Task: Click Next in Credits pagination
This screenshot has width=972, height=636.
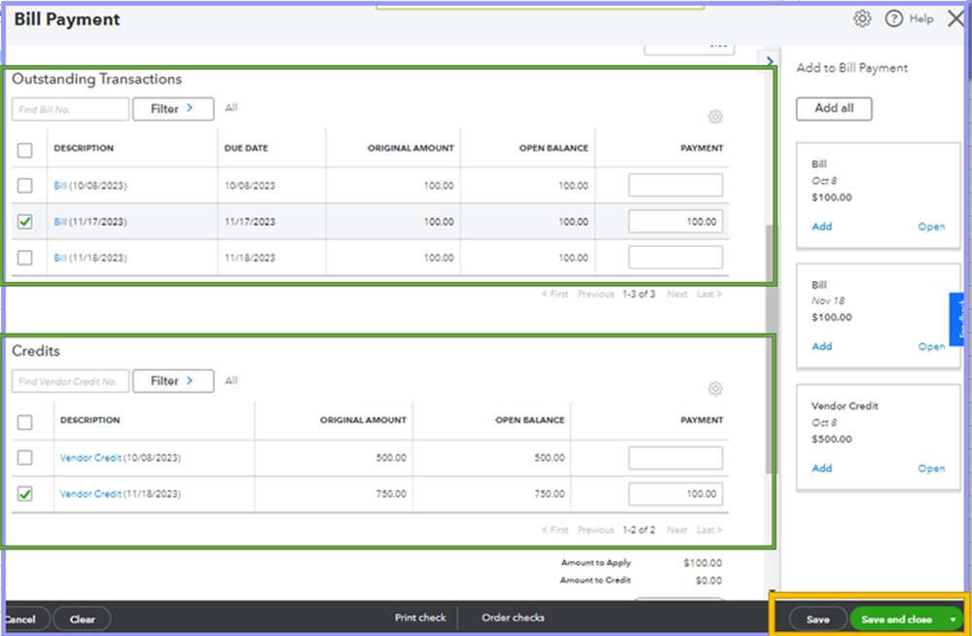Action: [677, 530]
